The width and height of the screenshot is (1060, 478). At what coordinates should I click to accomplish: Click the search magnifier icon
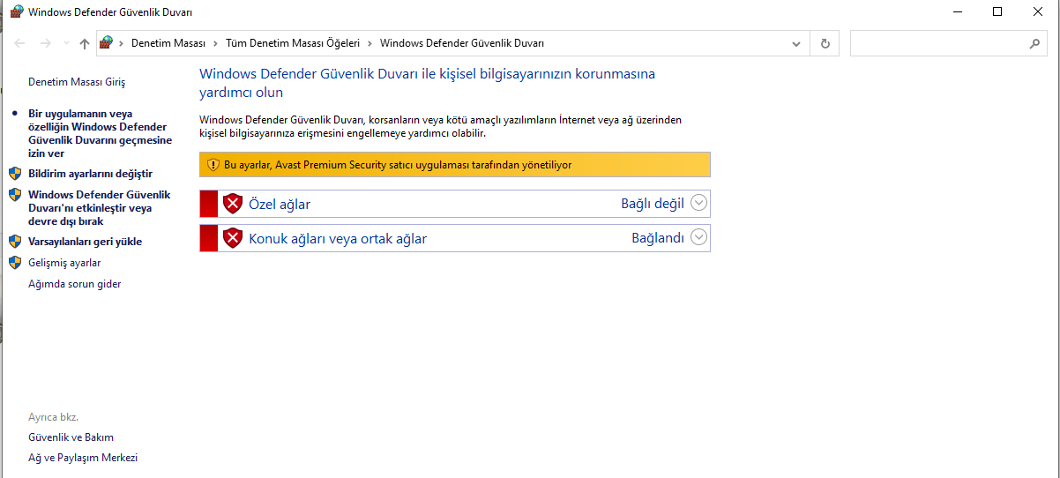[1035, 43]
